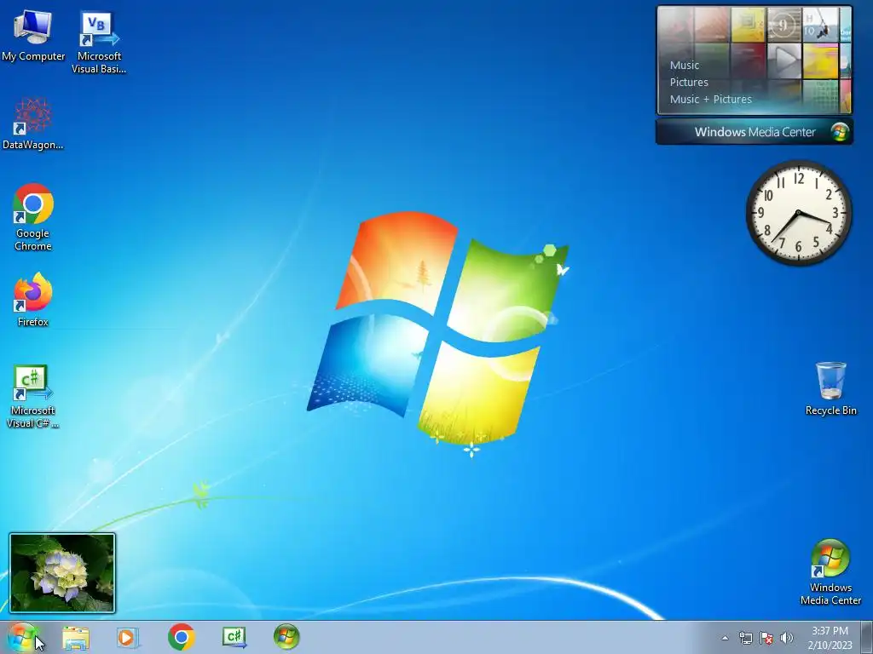Select the DataWagon desktop shortcut
Viewport: 873px width, 654px height.
33,124
